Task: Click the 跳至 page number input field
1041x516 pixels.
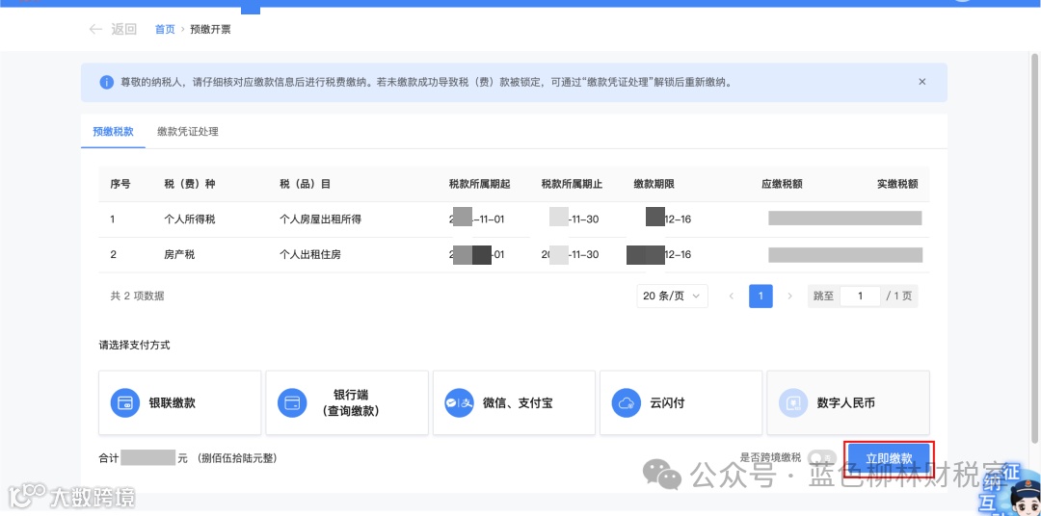Action: [860, 296]
